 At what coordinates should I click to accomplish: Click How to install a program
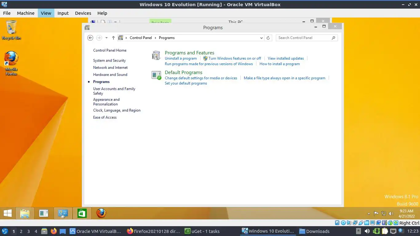click(279, 64)
